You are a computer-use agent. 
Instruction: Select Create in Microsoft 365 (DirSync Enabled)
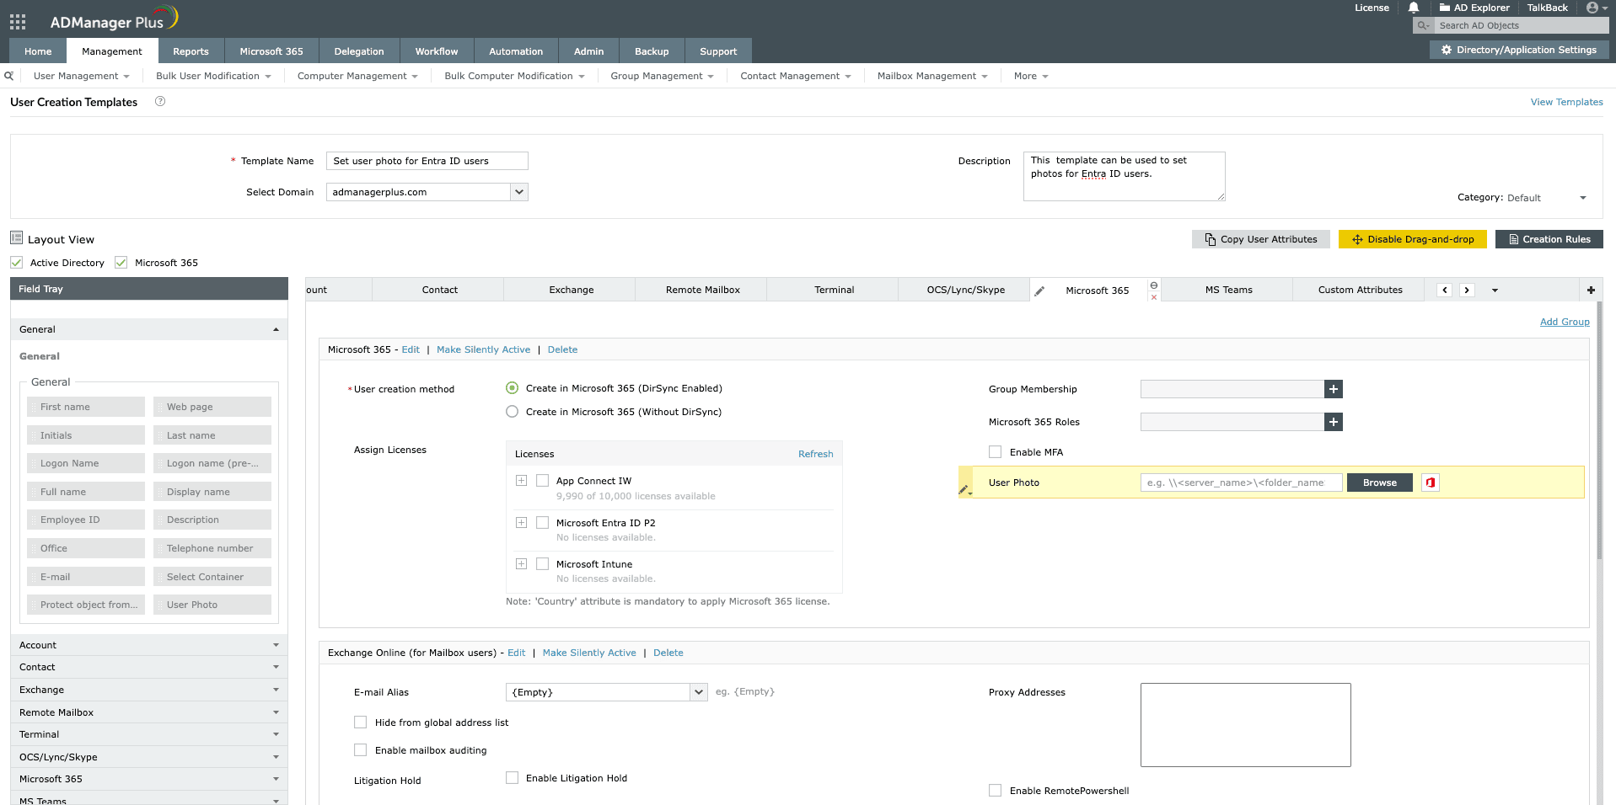(513, 388)
